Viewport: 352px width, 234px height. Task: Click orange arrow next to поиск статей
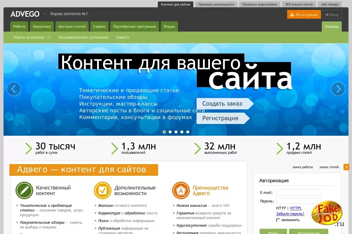point(346,167)
